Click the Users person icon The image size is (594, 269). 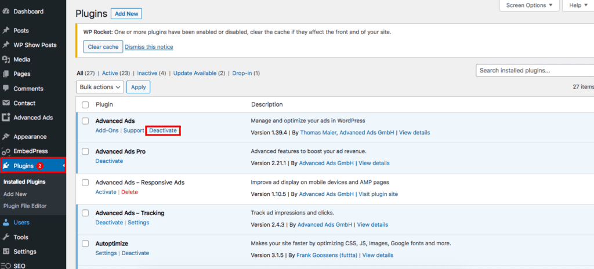tap(6, 223)
